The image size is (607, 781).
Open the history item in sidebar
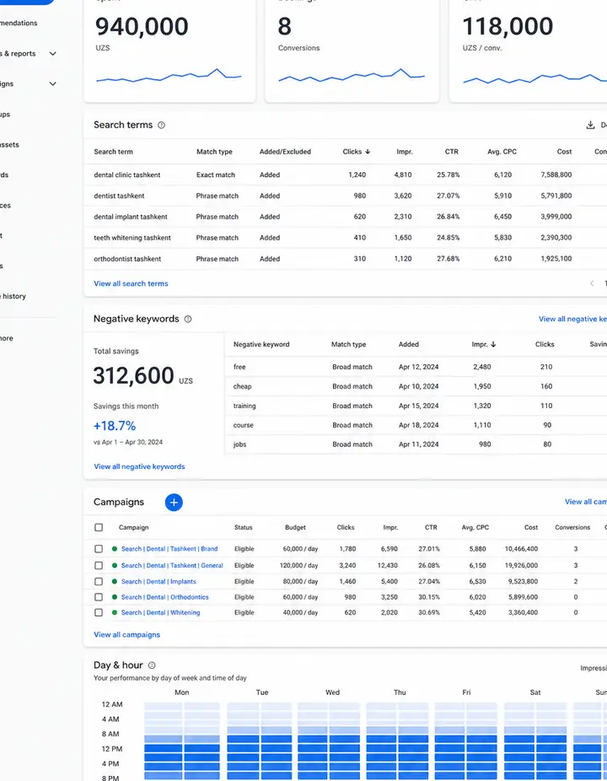point(13,296)
